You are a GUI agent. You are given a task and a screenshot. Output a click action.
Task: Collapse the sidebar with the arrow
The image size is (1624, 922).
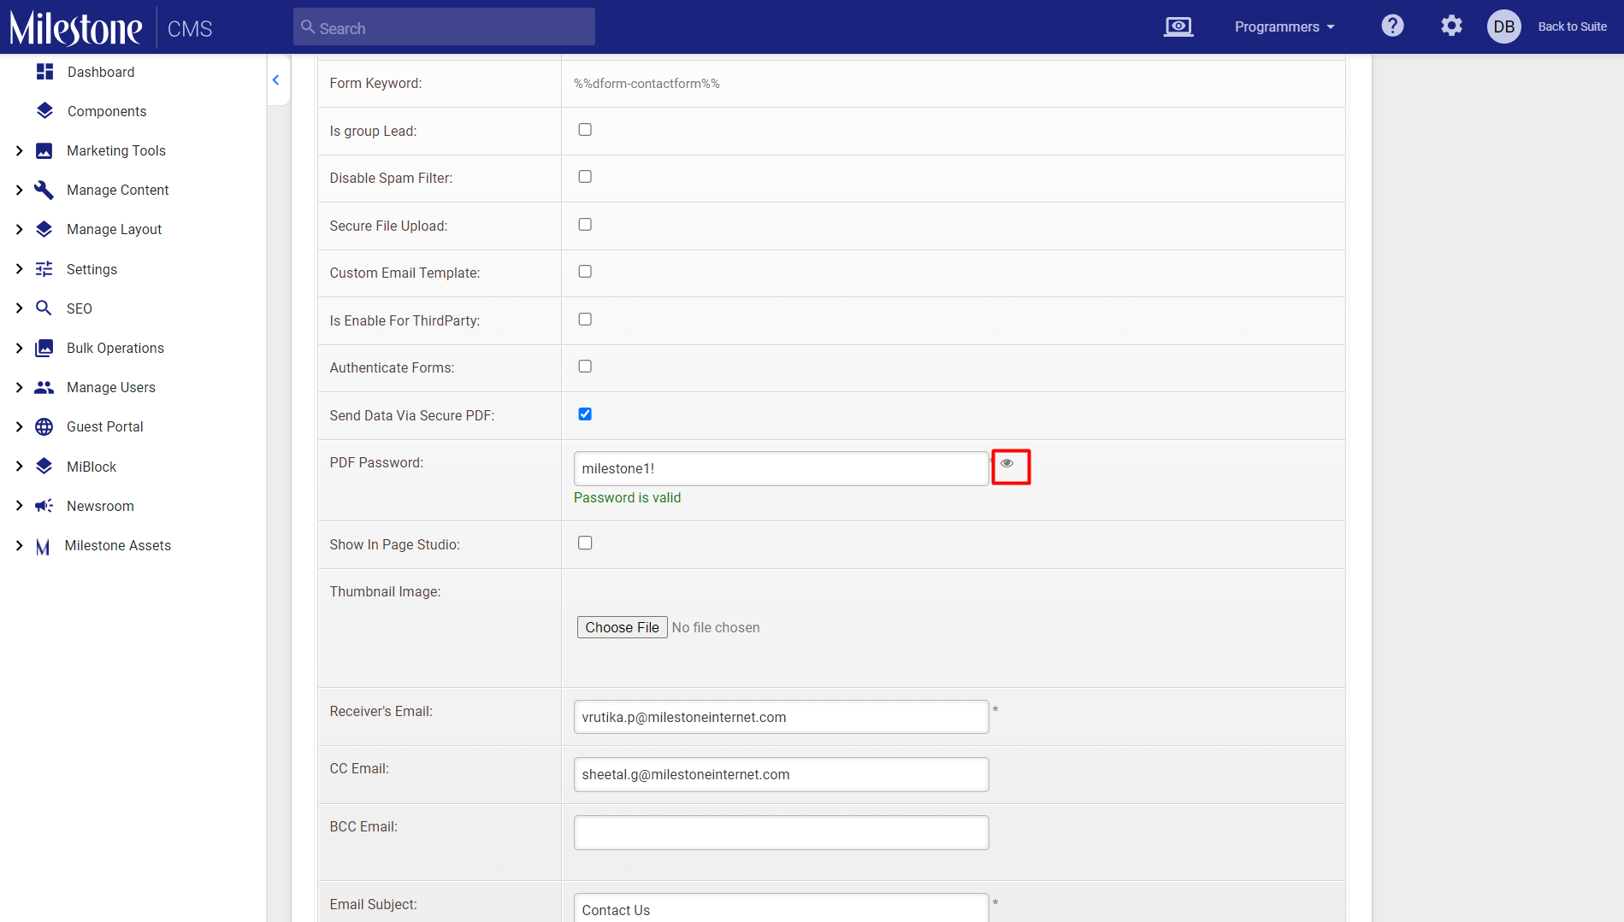point(276,79)
